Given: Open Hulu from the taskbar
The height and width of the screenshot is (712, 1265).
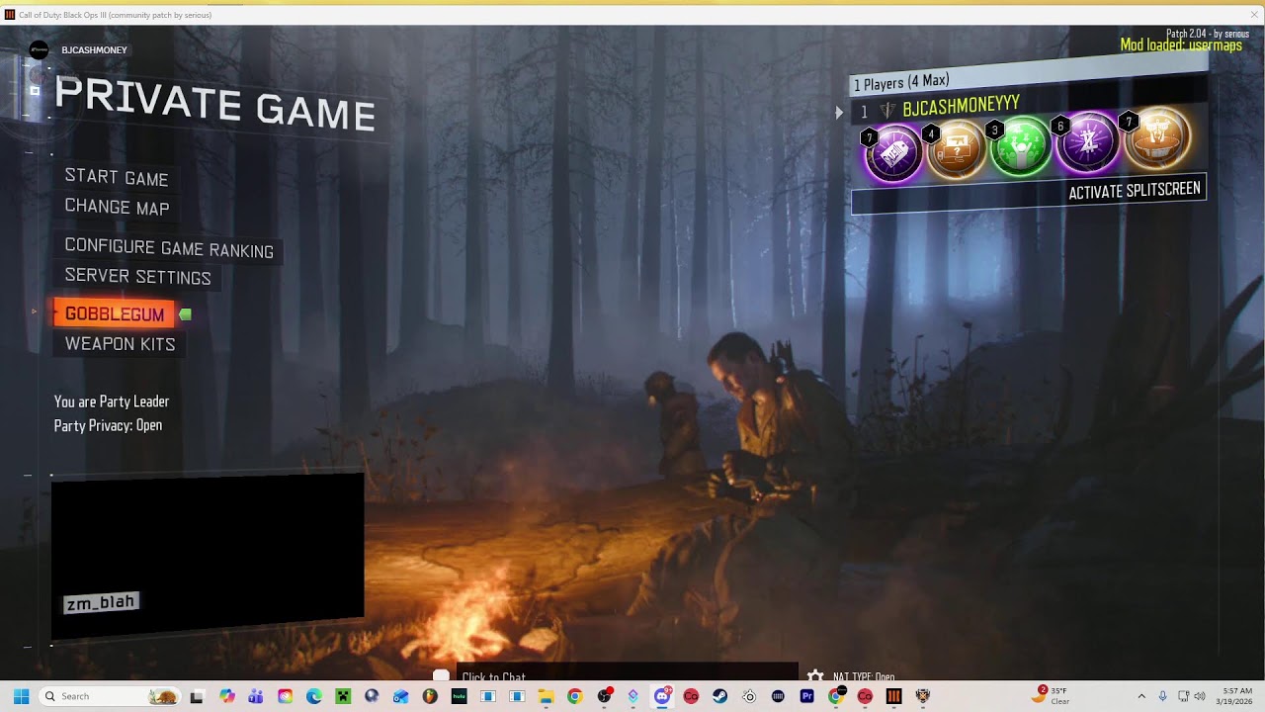Looking at the screenshot, I should point(459,696).
